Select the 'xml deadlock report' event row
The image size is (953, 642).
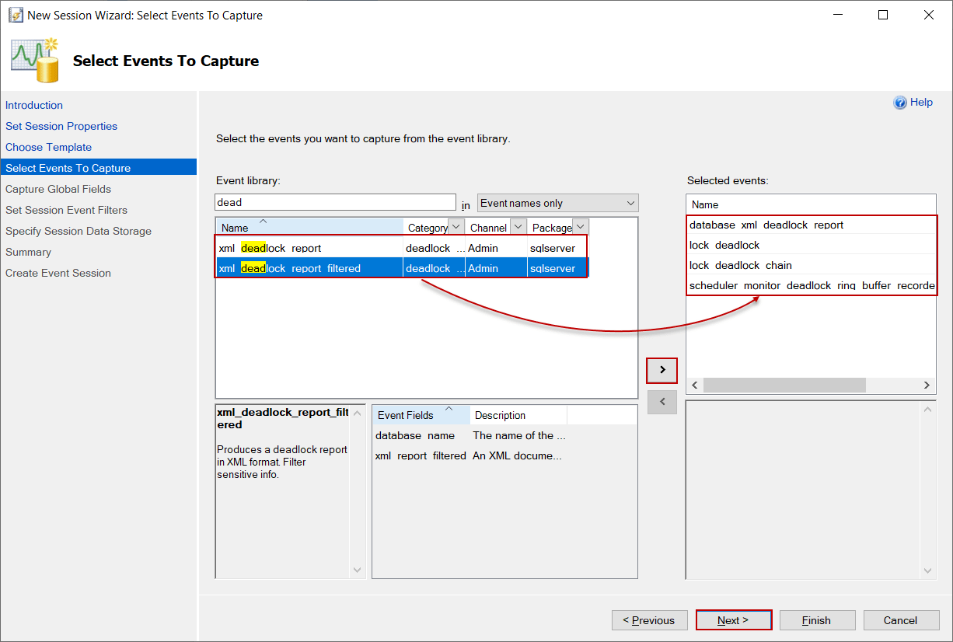click(311, 247)
